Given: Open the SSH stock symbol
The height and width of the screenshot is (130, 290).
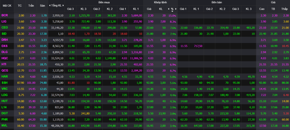Looking at the screenshot, I should [5, 82].
